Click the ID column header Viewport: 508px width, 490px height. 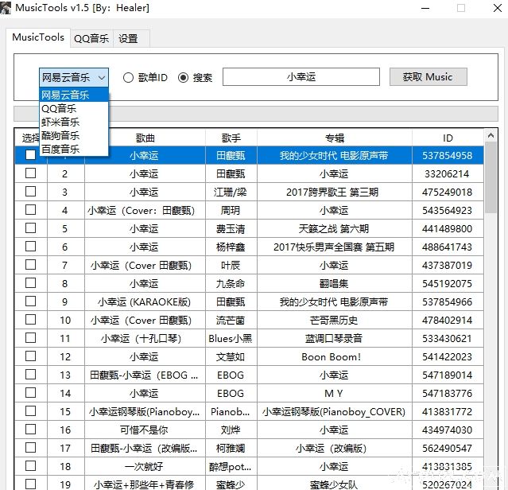point(448,138)
